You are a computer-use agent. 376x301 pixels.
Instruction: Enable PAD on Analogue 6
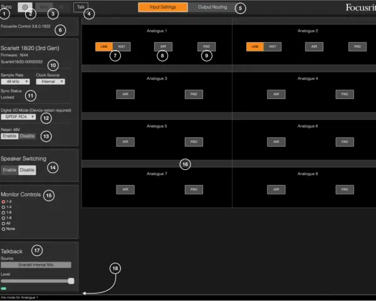click(x=345, y=142)
